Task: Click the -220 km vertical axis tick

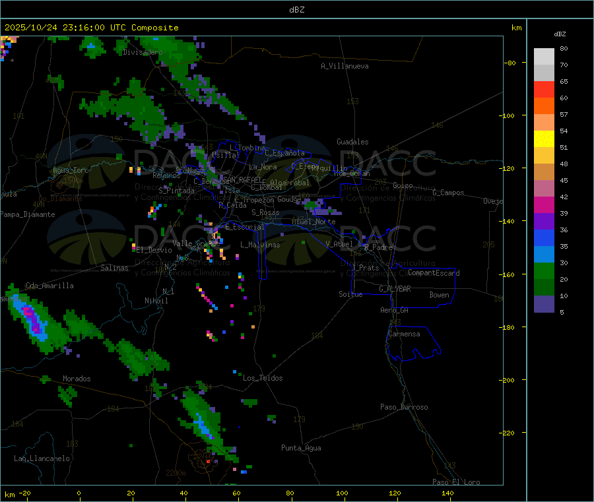Action: click(508, 433)
